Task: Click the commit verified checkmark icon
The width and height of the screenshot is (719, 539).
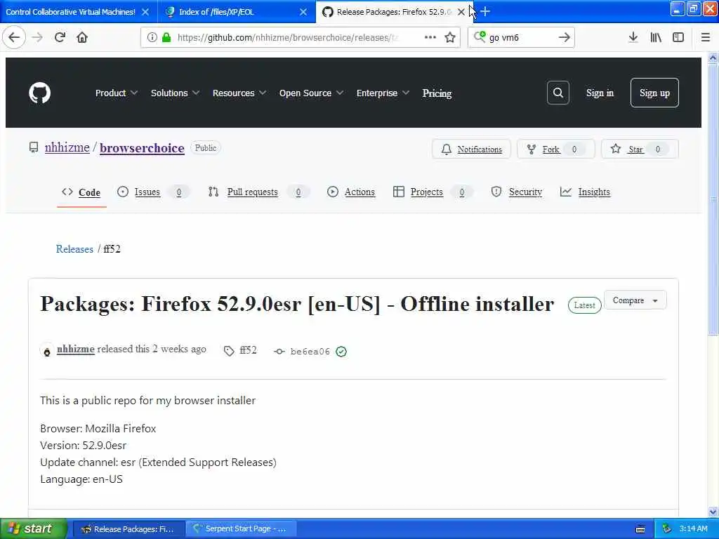Action: pos(341,352)
